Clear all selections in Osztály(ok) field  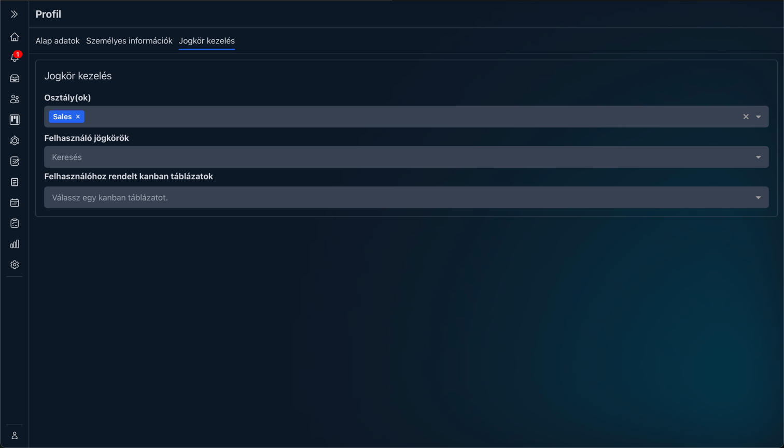pyautogui.click(x=746, y=117)
